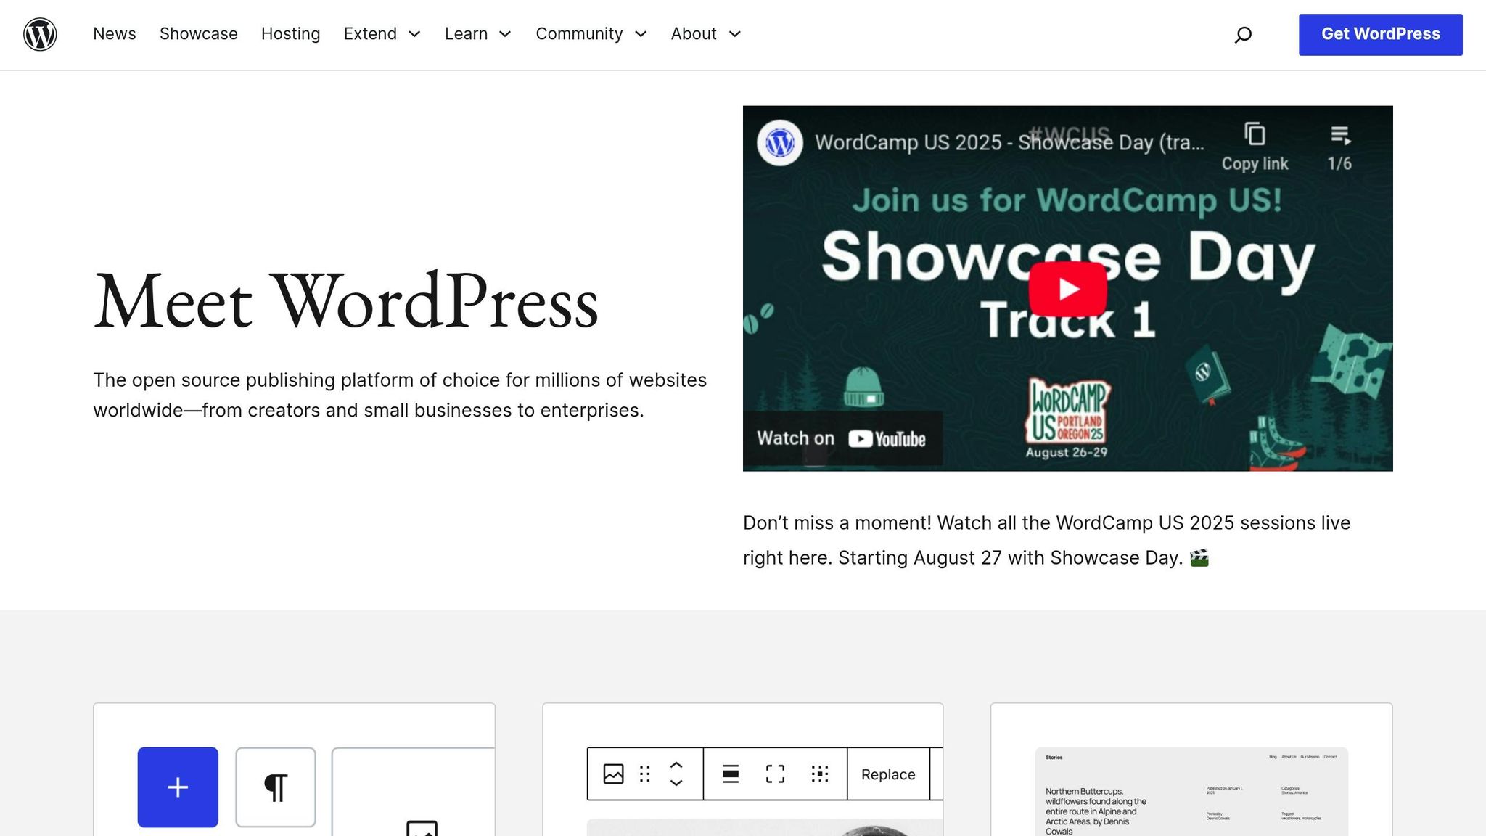The height and width of the screenshot is (836, 1486).
Task: Click the align icon in block toolbar
Action: pyautogui.click(x=731, y=774)
